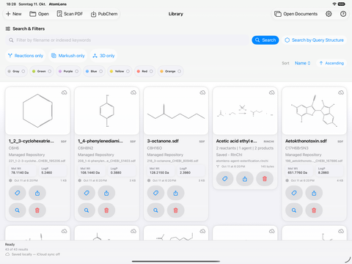
Task: Enable the Orange color tag filter
Action: click(x=170, y=71)
